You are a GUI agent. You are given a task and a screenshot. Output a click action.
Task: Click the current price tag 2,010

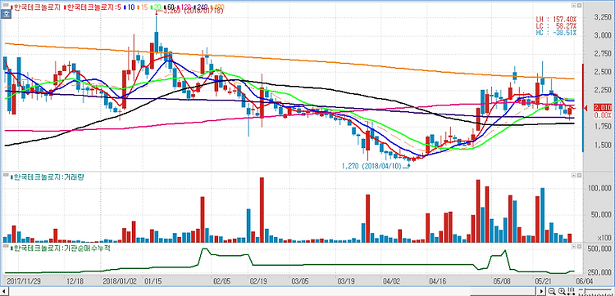pyautogui.click(x=603, y=108)
